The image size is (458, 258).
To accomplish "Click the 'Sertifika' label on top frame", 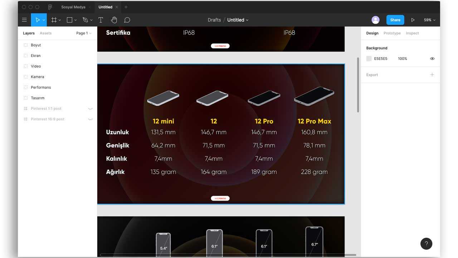I will [x=118, y=33].
